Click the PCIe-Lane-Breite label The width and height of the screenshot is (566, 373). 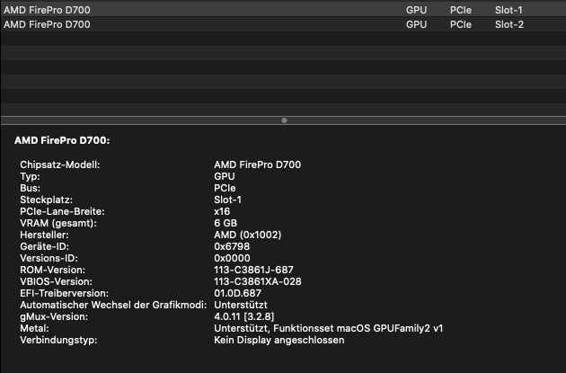click(62, 211)
